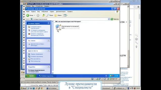Open the VirtualBox Устройства menu

pos(39,6)
